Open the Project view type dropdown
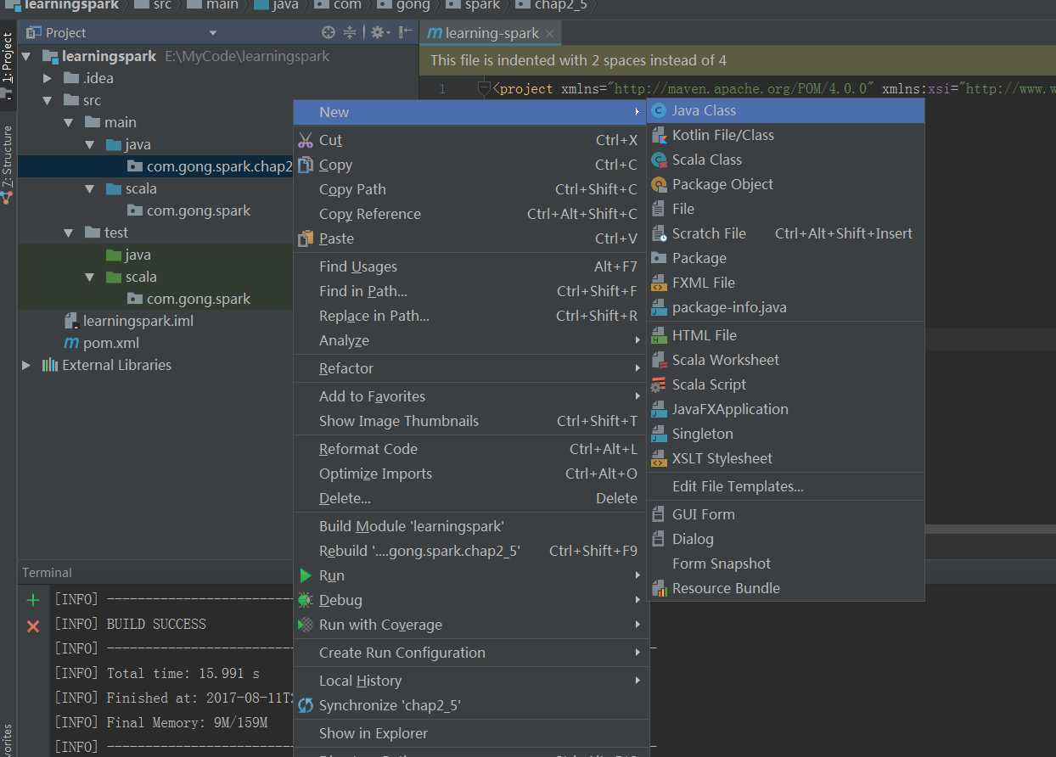 [x=213, y=32]
